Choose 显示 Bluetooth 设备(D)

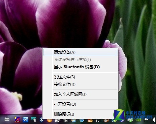pyautogui.click(x=80, y=67)
